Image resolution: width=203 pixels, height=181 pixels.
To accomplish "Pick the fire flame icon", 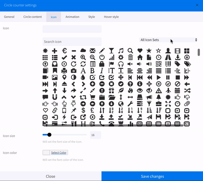I will (130, 90).
